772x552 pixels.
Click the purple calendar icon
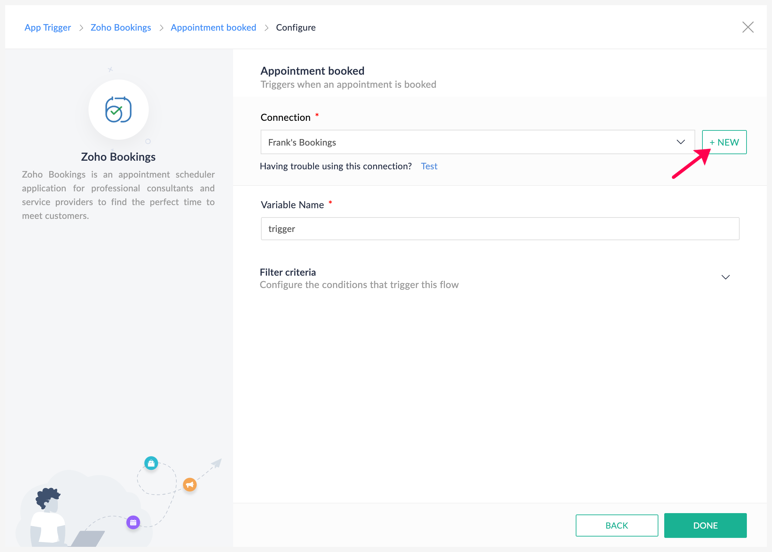click(133, 522)
